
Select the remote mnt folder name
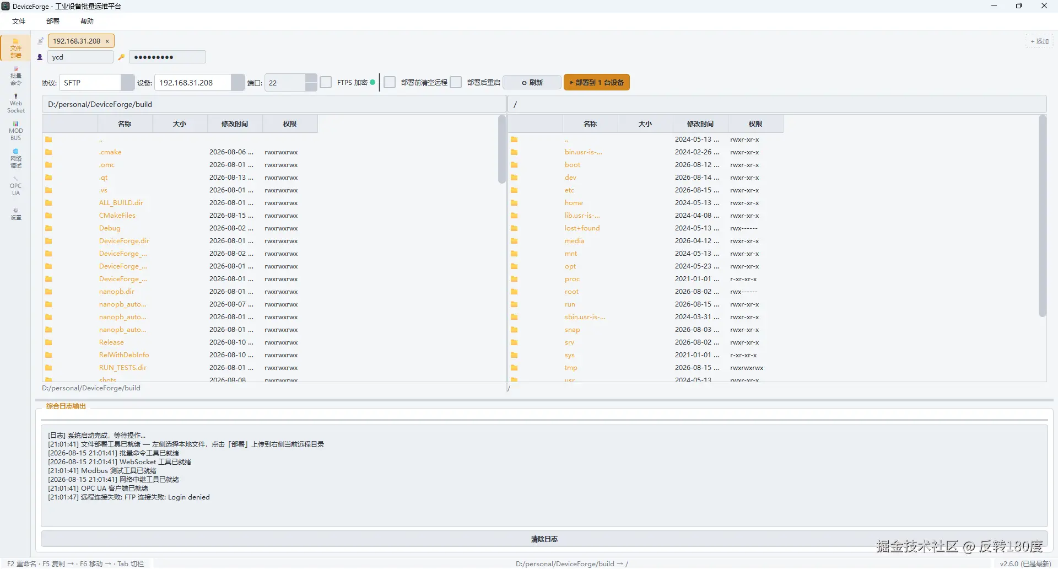click(x=571, y=254)
